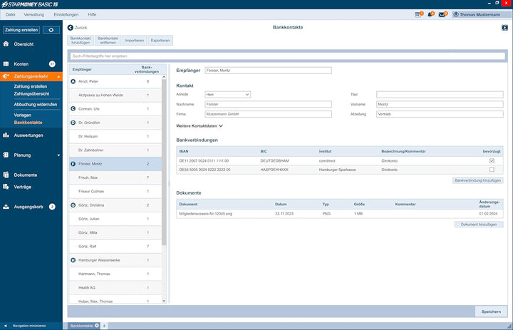Image resolution: width=513 pixels, height=330 pixels.
Task: Click the refresh icon button in sidebar
Action: tap(51, 30)
